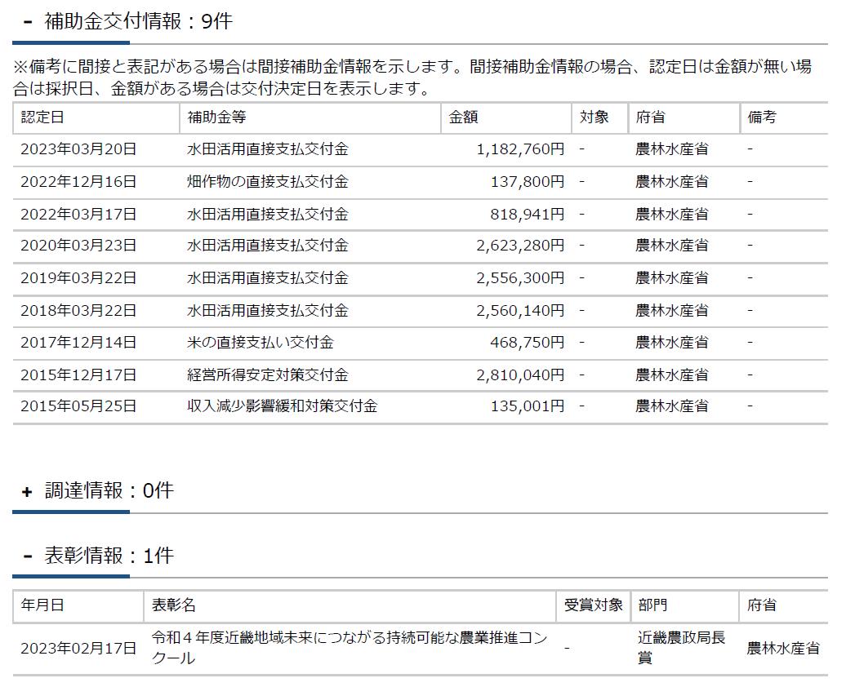Expand the 調達情報 section
This screenshot has height=687, width=846.
(x=27, y=491)
